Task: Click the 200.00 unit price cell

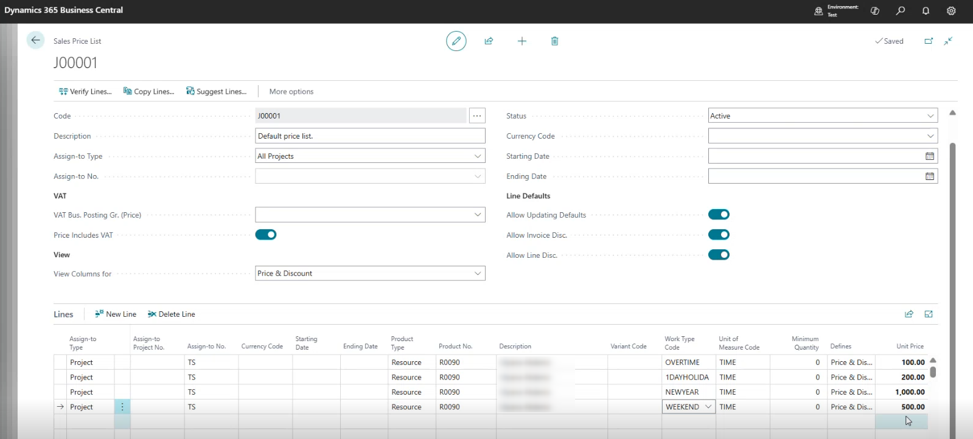Action: coord(902,377)
